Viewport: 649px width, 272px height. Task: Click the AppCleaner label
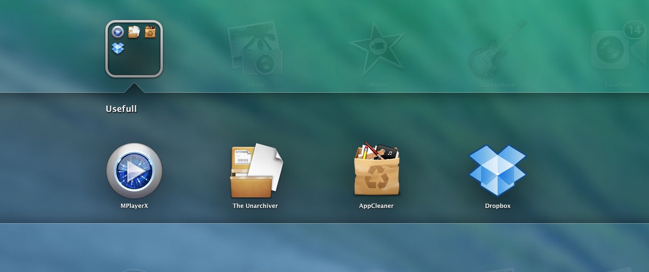coord(376,206)
